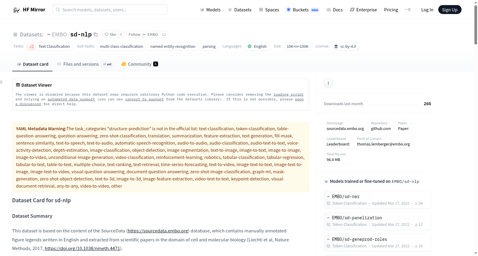Switch to the Dataset card tab
Screen dimensions: 478x256
click(33, 64)
